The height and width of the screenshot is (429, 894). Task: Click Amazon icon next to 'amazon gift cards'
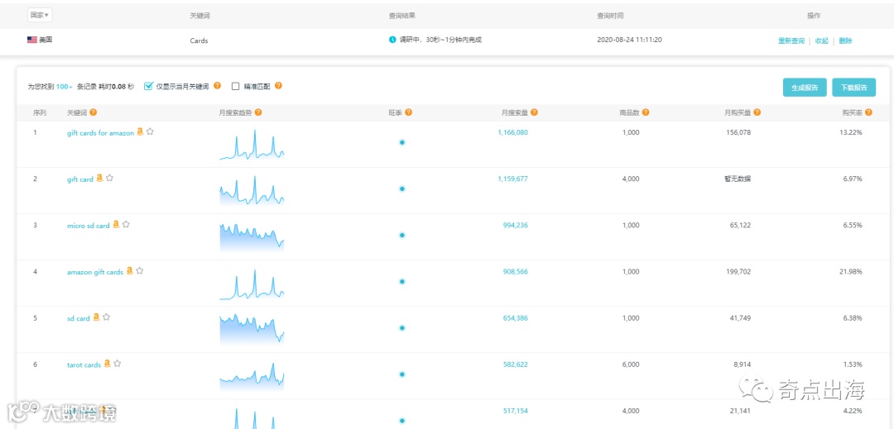(x=130, y=272)
